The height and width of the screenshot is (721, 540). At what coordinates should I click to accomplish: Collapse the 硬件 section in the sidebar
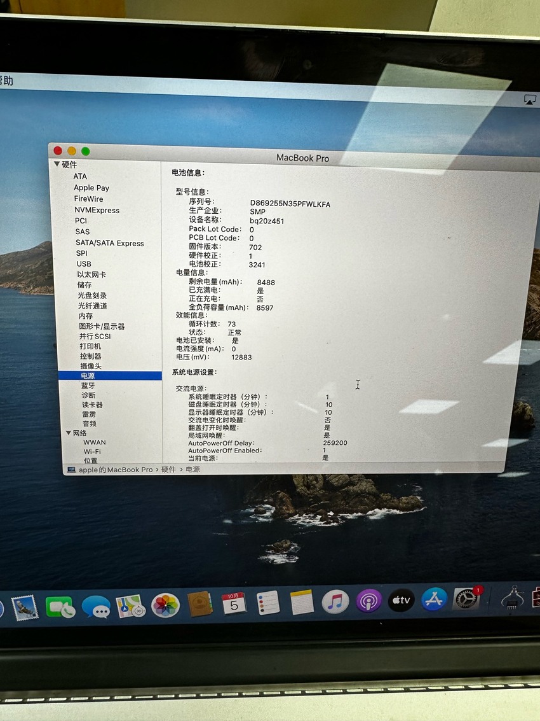click(57, 164)
